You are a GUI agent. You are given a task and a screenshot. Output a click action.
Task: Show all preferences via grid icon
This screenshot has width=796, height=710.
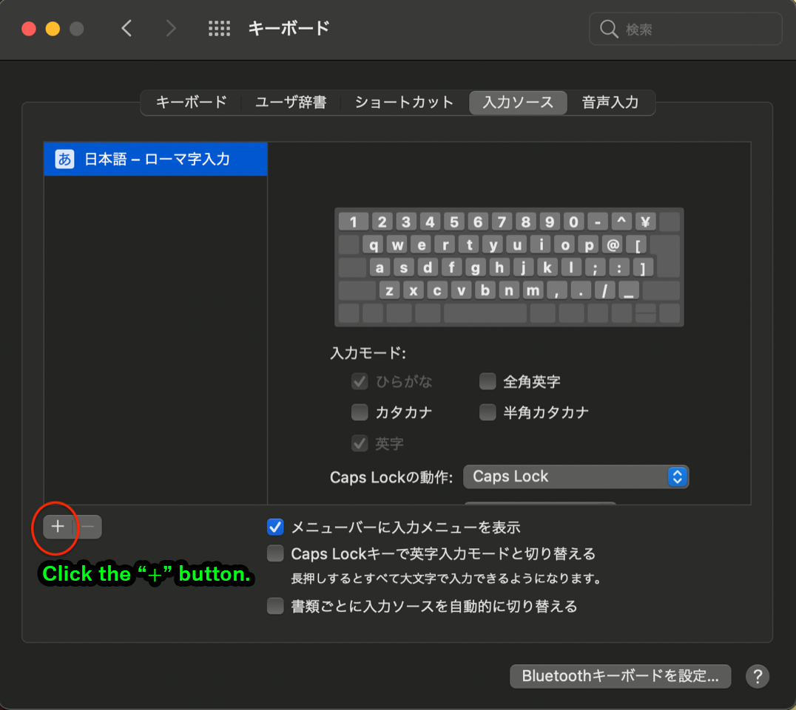pyautogui.click(x=219, y=29)
